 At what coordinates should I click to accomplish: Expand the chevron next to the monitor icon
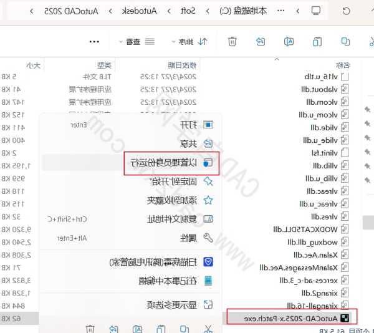(298, 11)
